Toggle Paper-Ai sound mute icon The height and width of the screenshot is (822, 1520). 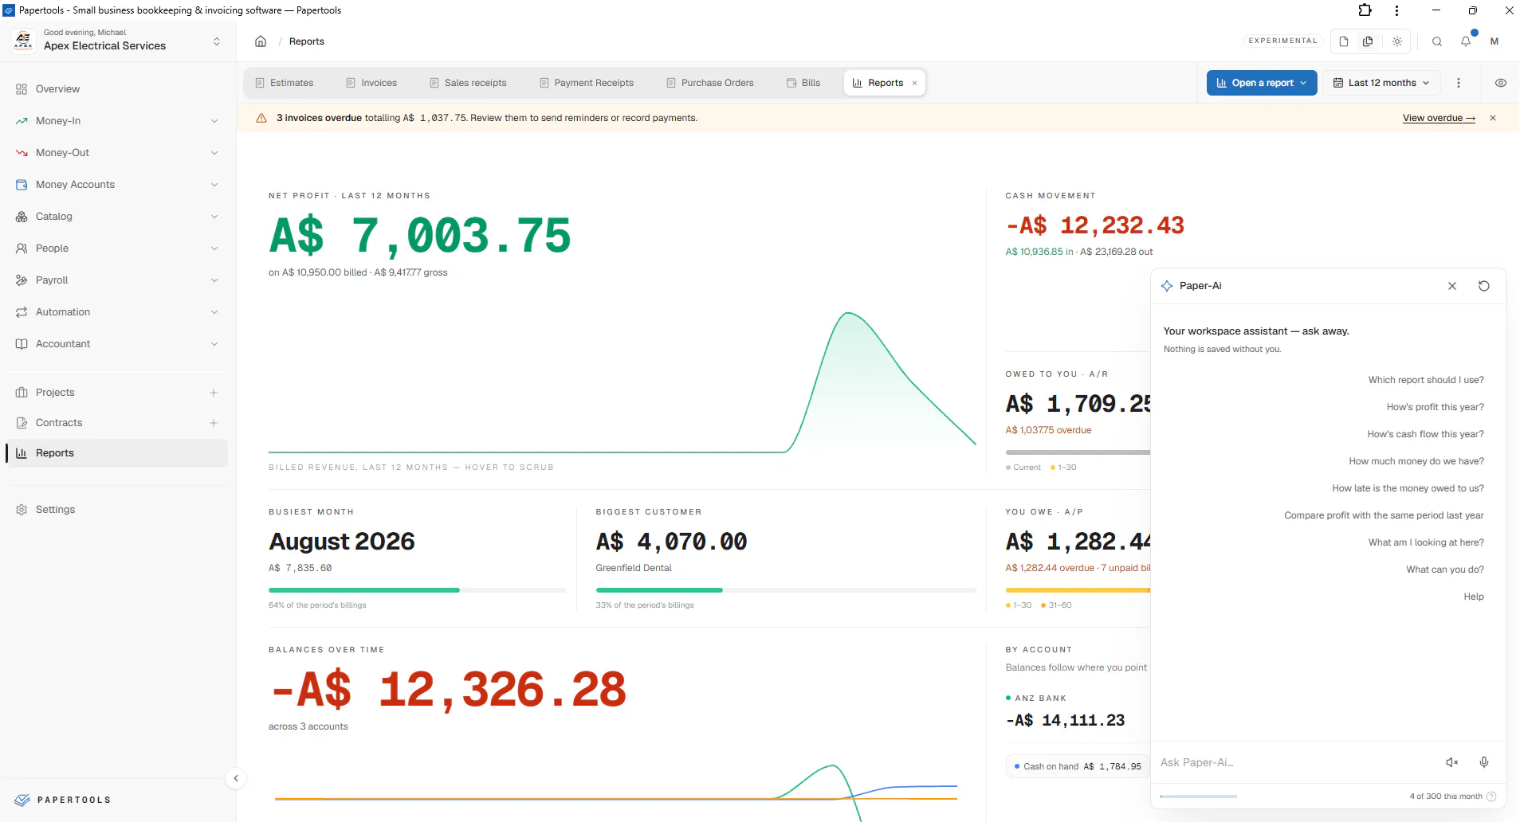(1452, 762)
